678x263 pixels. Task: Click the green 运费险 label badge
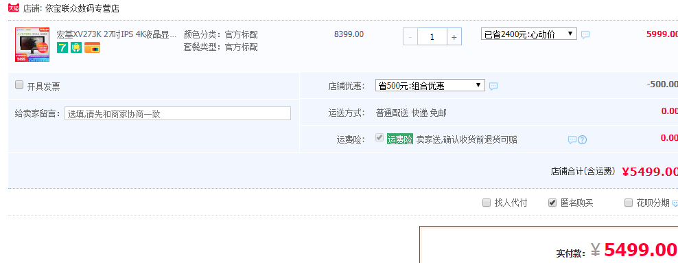[x=400, y=139]
